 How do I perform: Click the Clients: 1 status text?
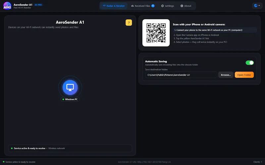pyautogui.click(x=257, y=162)
